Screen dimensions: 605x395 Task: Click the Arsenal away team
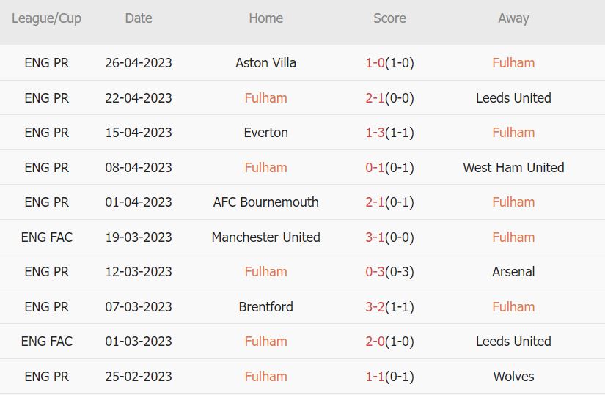(513, 272)
